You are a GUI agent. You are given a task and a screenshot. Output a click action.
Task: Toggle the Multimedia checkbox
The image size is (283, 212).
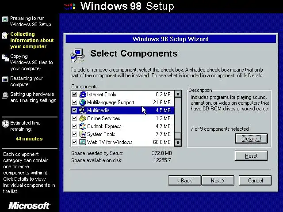(x=74, y=110)
